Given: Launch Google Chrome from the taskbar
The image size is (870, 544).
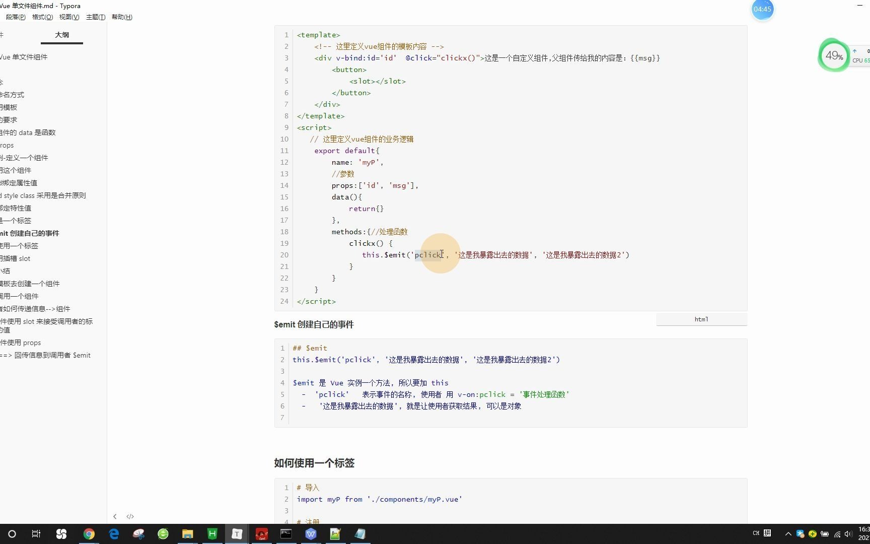Looking at the screenshot, I should [x=89, y=534].
